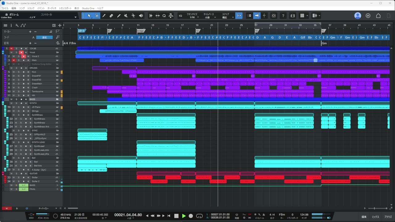Select the Mute tool

coord(126,16)
